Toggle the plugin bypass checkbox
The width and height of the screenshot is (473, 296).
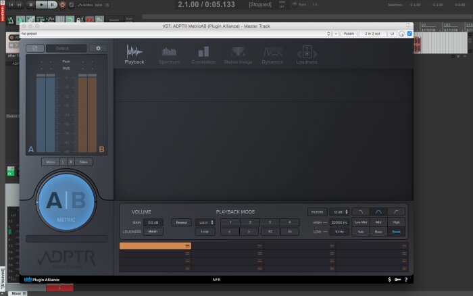pyautogui.click(x=410, y=32)
